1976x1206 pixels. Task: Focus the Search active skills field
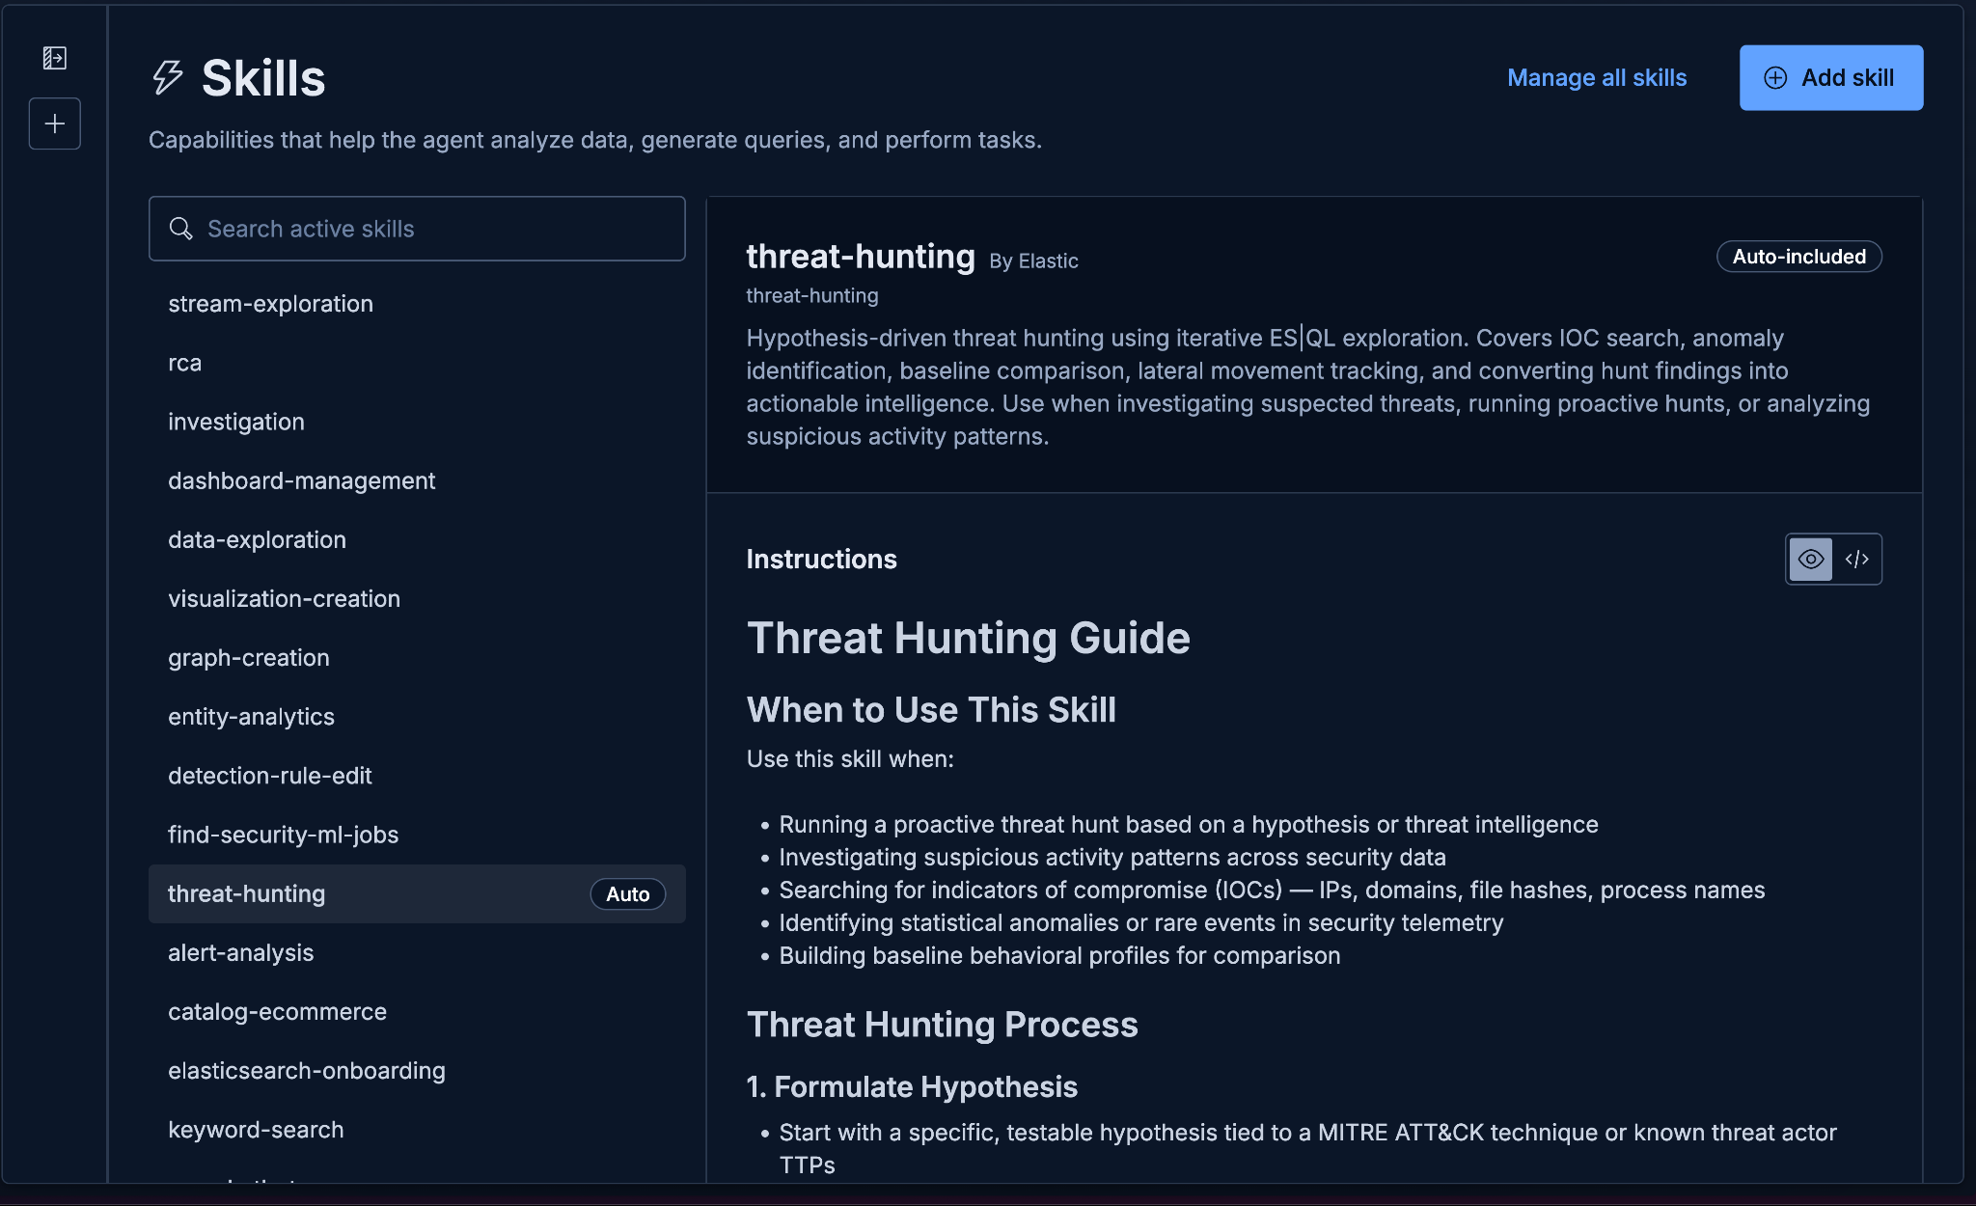(x=417, y=229)
